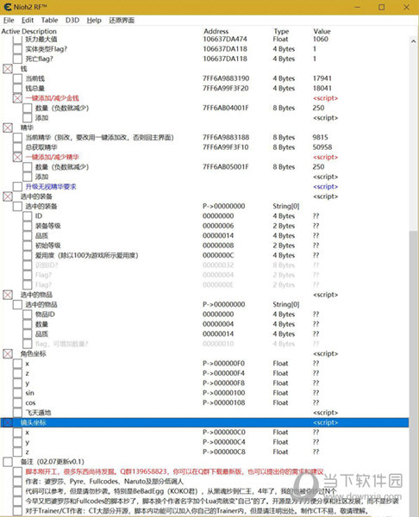The height and width of the screenshot is (517, 419).
Task: Open the Table menu
Action: tap(49, 20)
